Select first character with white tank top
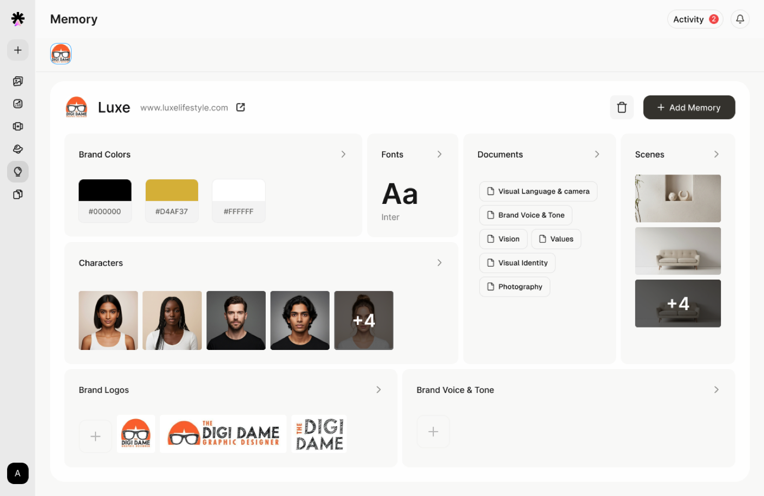Screen dimensions: 764x496 point(108,320)
